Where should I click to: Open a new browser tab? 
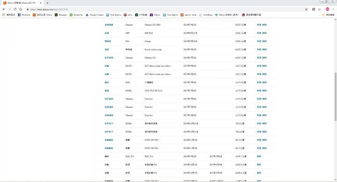pyautogui.click(x=47, y=3)
